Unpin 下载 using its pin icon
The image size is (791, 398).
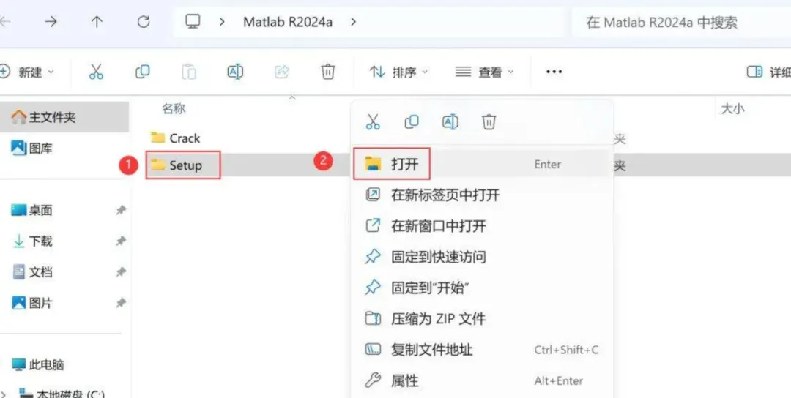pyautogui.click(x=121, y=241)
